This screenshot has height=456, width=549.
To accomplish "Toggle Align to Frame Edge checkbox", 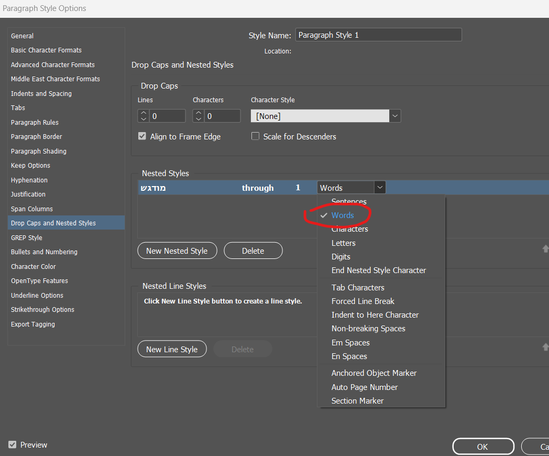I will (x=142, y=136).
